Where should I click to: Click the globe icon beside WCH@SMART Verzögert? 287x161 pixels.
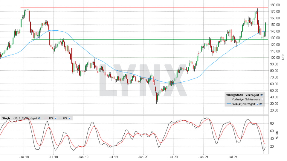pos(262,95)
